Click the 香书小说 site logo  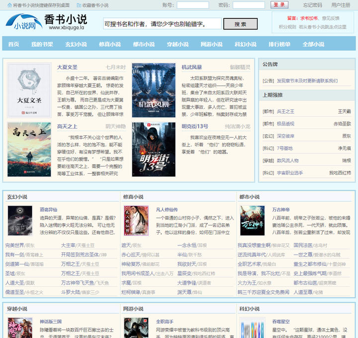47,22
